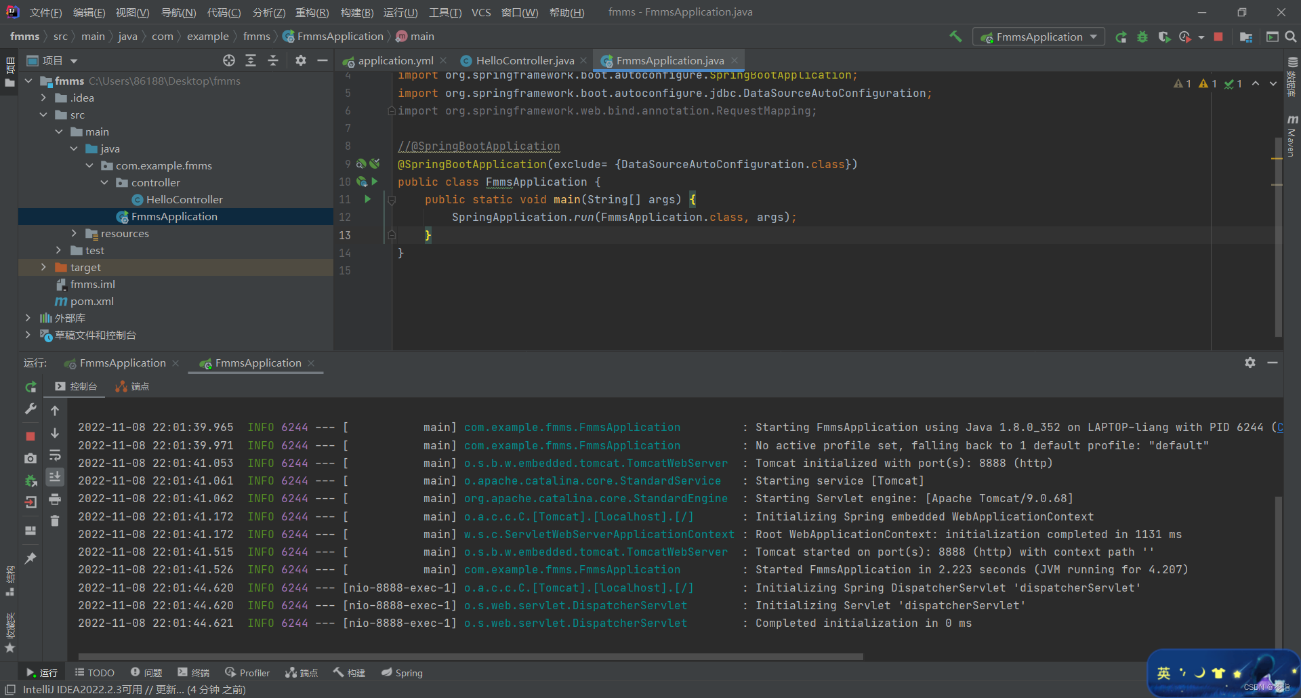The height and width of the screenshot is (698, 1301).
Task: Open the VCS menu
Action: point(481,12)
